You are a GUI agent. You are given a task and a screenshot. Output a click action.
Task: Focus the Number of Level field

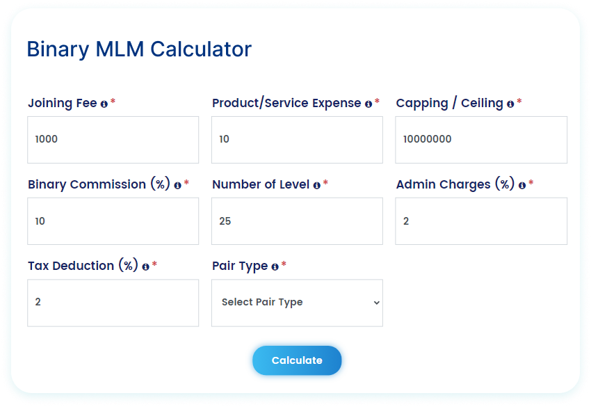(x=297, y=221)
